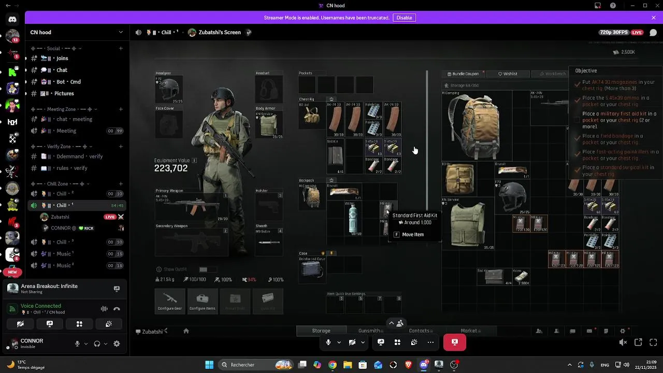The width and height of the screenshot is (663, 373).
Task: Enter fullscreen for the stream
Action: tap(653, 342)
